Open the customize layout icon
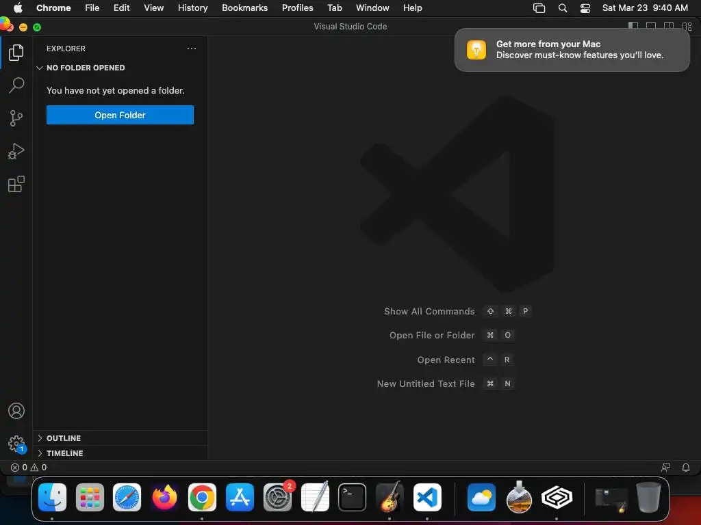Viewport: 701px width, 525px height. pyautogui.click(x=687, y=27)
